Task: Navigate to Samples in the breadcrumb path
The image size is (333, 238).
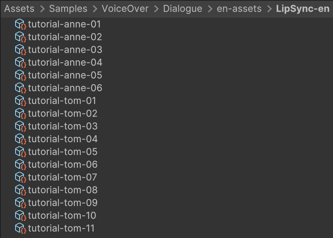Action: click(68, 8)
